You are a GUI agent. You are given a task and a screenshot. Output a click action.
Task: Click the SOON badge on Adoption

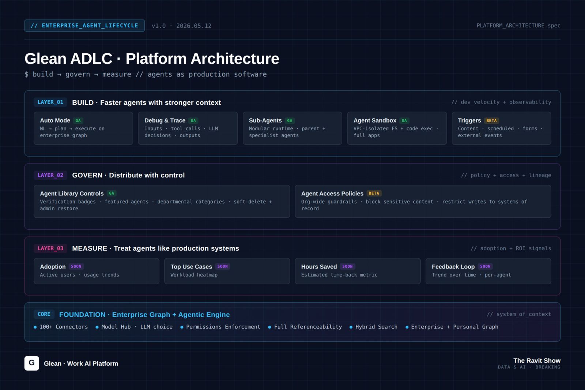point(76,267)
